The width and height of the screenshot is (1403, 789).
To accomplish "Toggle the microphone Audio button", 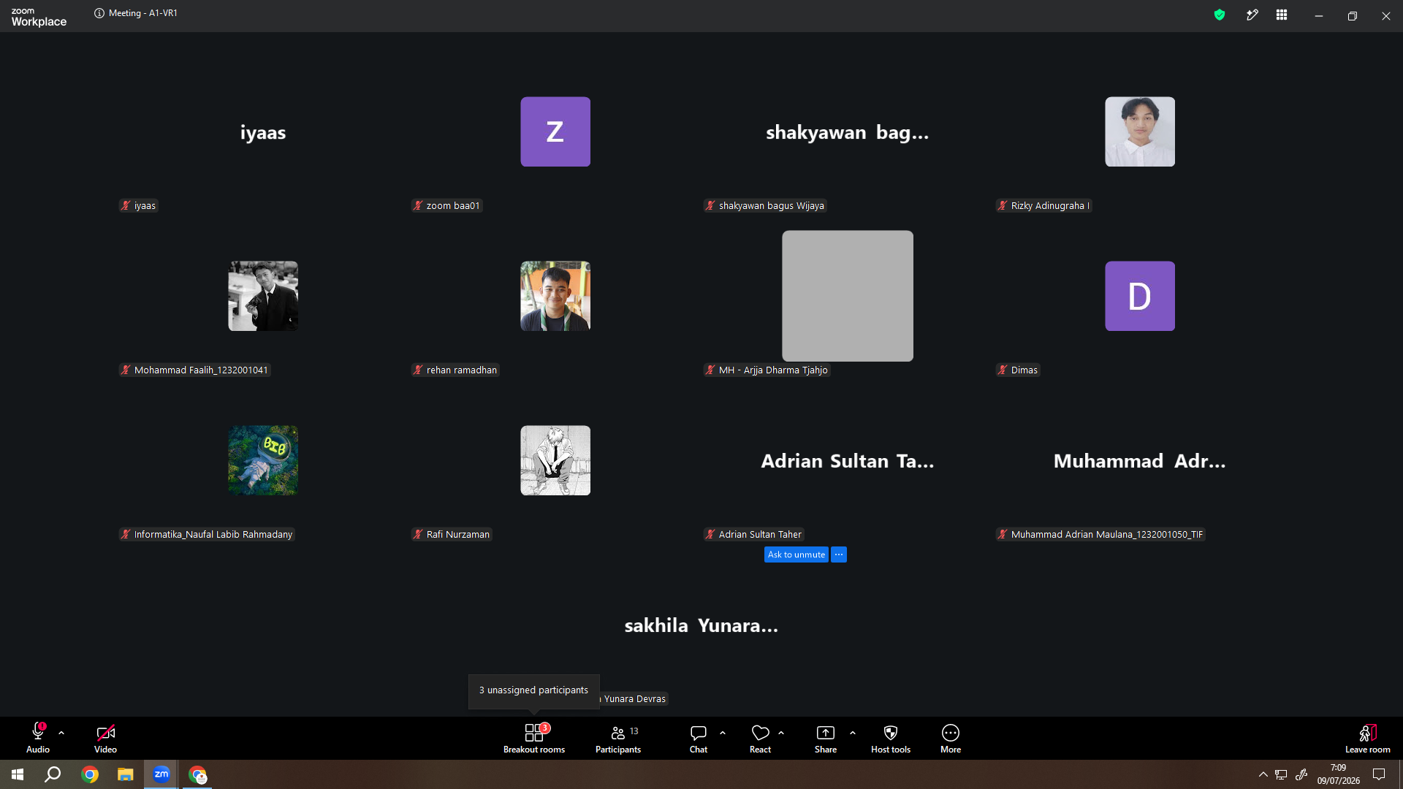I will pos(38,738).
